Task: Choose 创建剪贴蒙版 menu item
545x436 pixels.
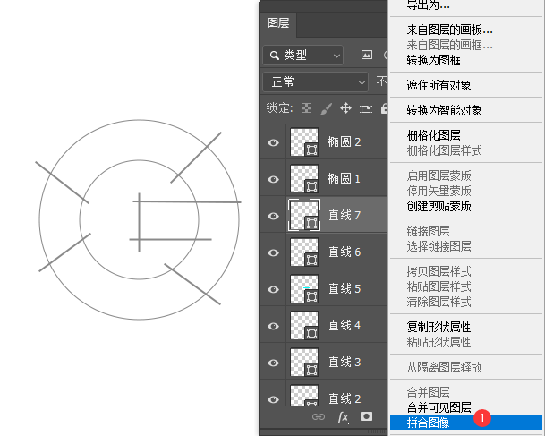Action: tap(439, 206)
